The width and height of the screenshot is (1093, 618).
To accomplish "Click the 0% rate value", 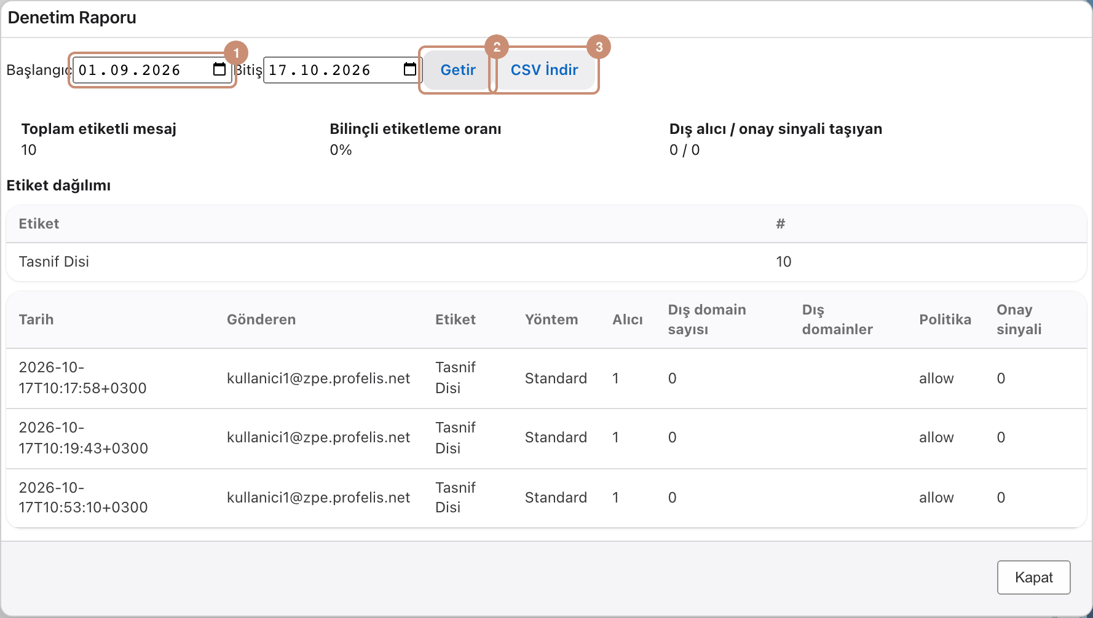I will click(341, 150).
